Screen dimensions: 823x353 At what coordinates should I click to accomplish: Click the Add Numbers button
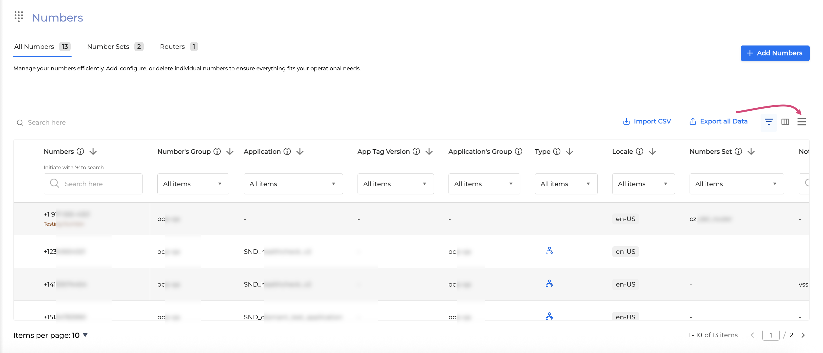pyautogui.click(x=775, y=53)
